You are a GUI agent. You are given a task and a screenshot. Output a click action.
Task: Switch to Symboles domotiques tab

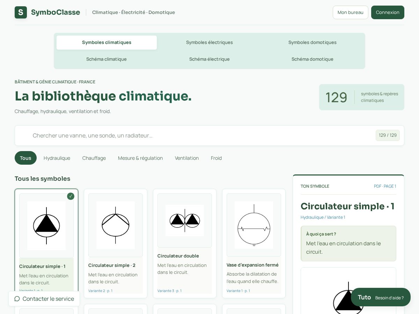[313, 43]
